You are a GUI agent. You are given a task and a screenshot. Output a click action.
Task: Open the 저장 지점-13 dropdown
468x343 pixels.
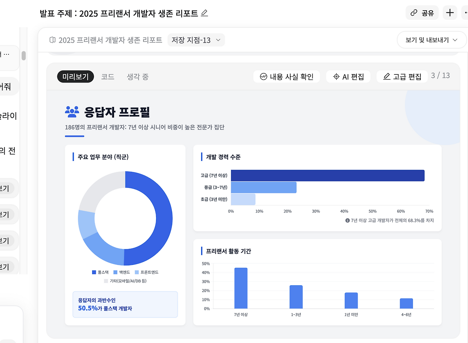196,40
